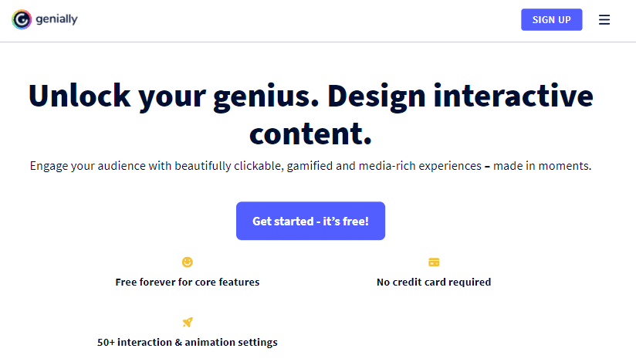
Task: Click the word Design in the headline
Action: click(x=376, y=96)
